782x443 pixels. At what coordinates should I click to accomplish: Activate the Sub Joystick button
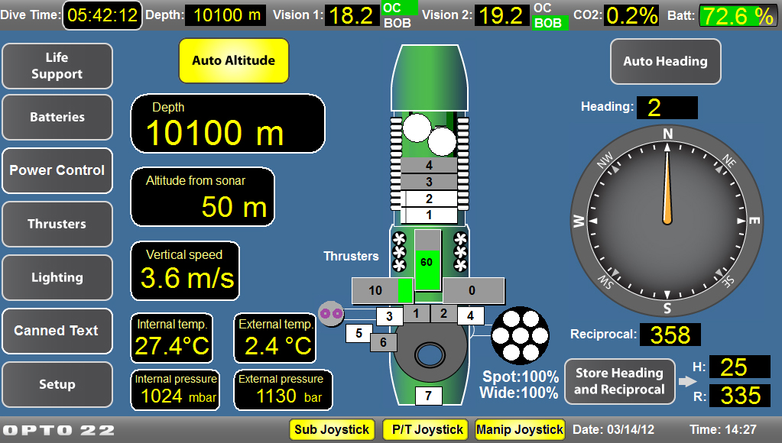click(x=333, y=429)
